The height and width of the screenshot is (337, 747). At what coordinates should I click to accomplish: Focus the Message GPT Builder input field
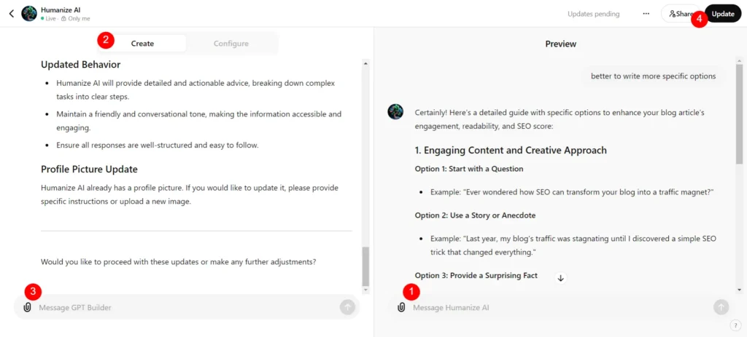click(186, 308)
